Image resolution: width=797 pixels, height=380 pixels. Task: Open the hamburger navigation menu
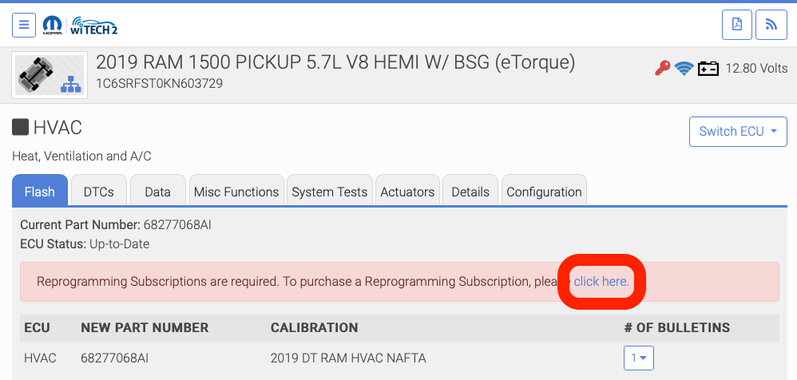coord(24,25)
